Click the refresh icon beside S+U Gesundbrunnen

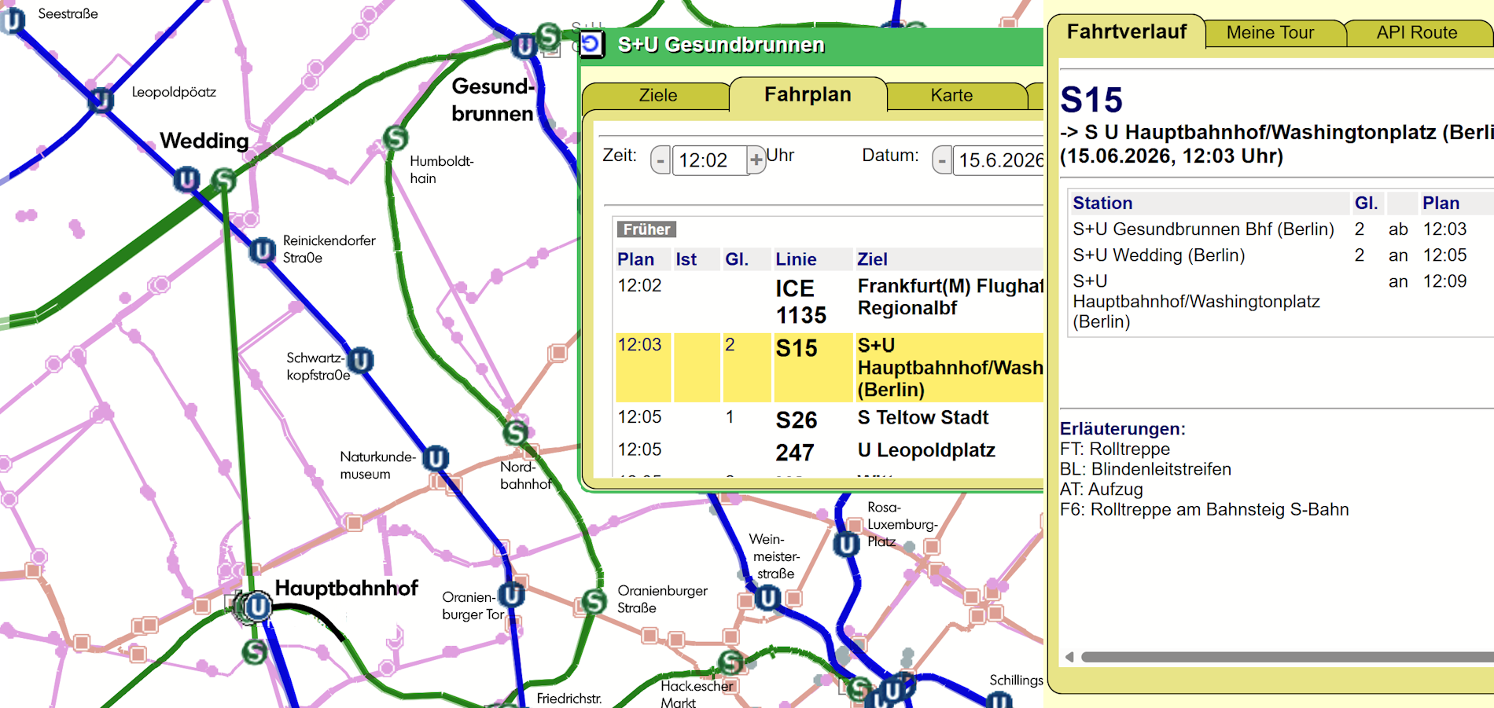pos(591,44)
